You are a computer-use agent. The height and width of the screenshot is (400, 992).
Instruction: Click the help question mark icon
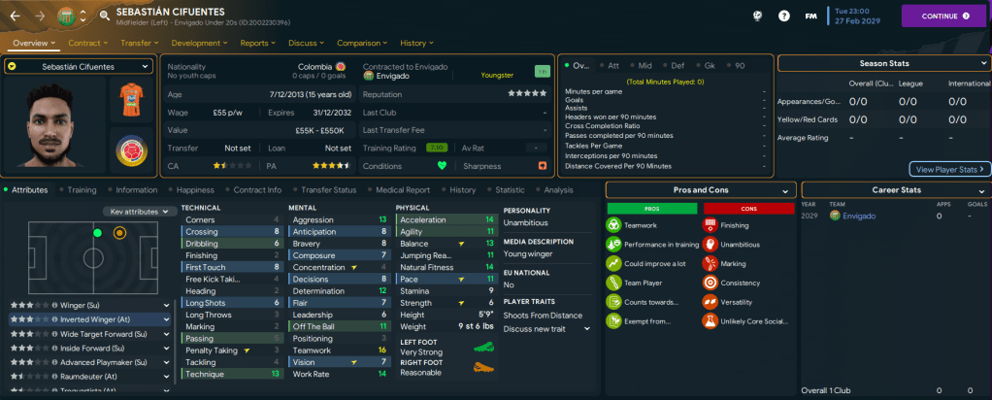point(783,17)
